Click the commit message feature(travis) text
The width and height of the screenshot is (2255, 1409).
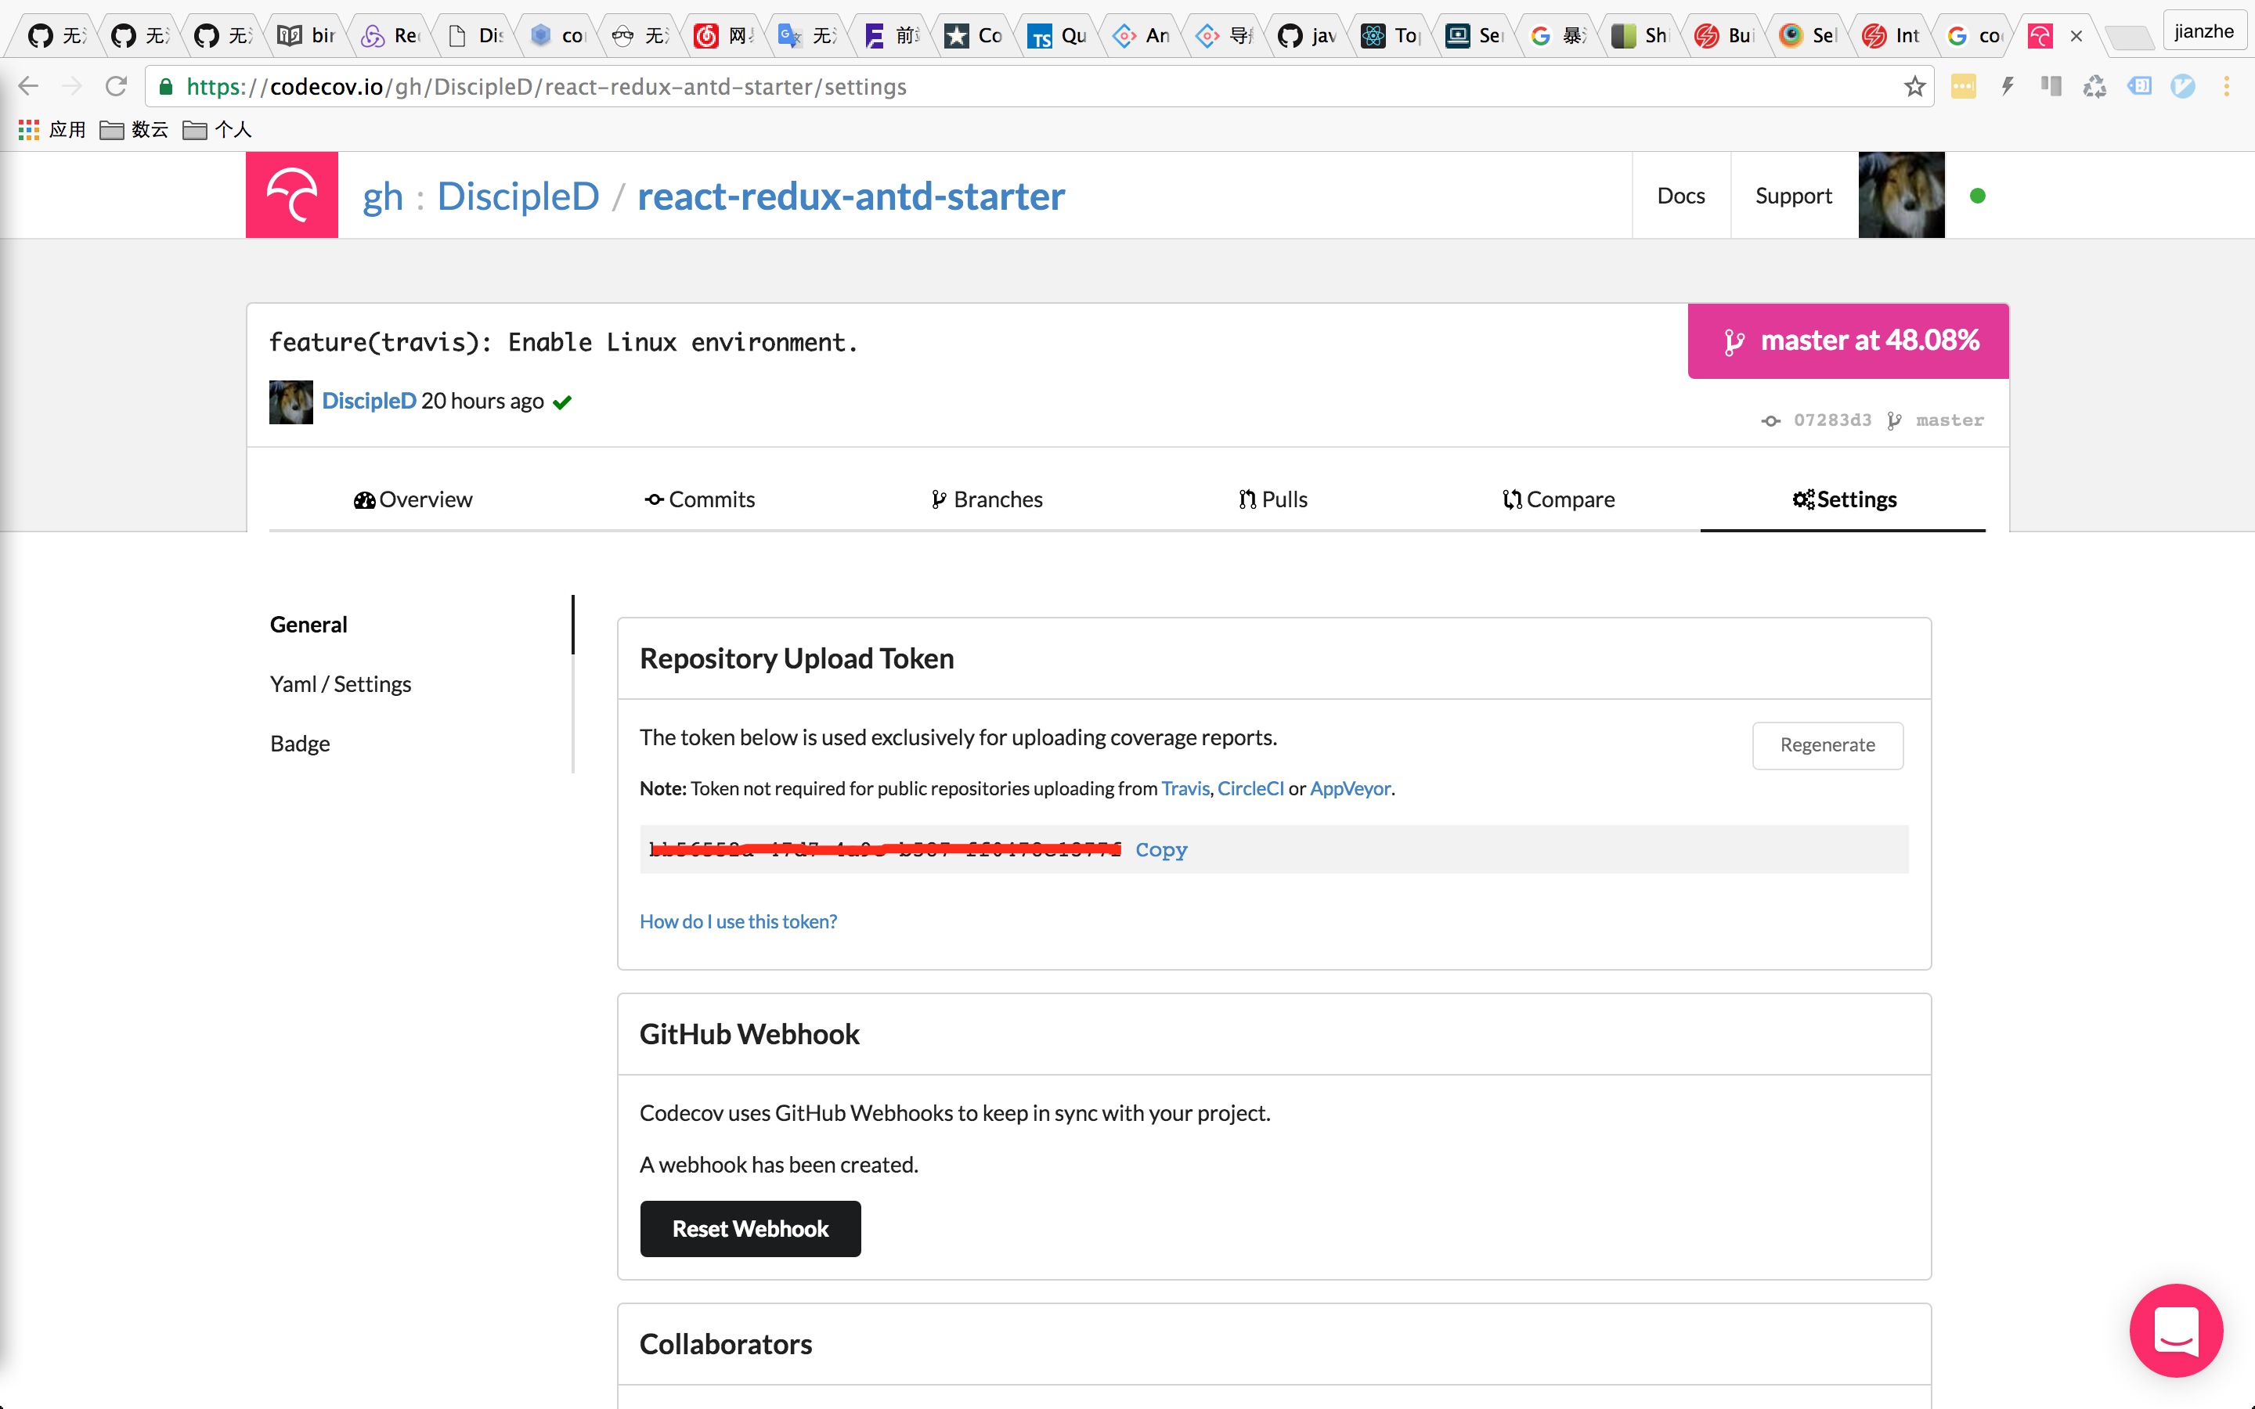[x=564, y=342]
